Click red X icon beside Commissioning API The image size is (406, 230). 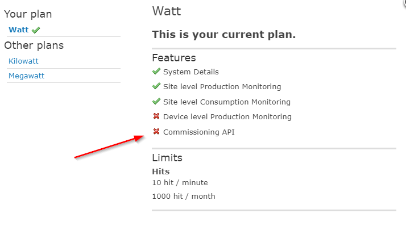tap(156, 132)
